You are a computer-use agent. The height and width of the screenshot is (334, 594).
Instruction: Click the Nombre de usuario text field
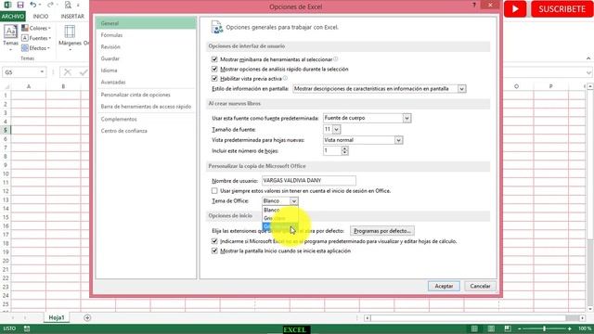[x=309, y=181]
